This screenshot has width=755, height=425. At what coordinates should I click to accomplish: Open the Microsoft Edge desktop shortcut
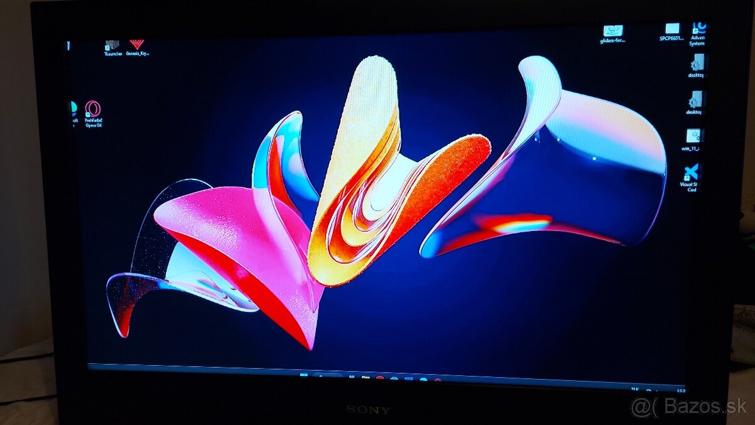(73, 114)
